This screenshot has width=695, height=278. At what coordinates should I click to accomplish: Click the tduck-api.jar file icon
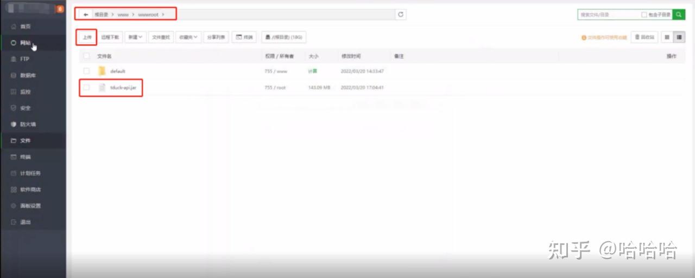[102, 87]
